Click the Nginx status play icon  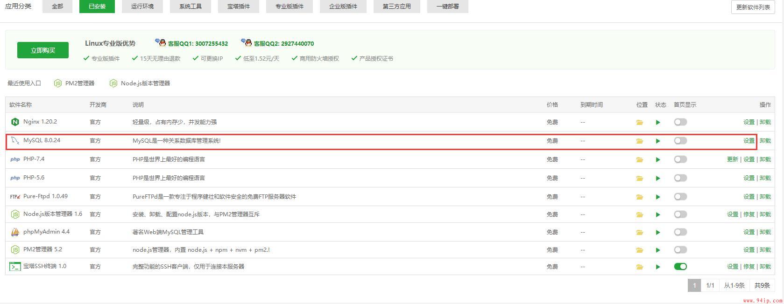click(x=658, y=122)
